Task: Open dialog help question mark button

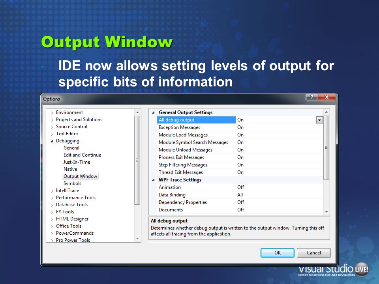Action: click(x=312, y=97)
